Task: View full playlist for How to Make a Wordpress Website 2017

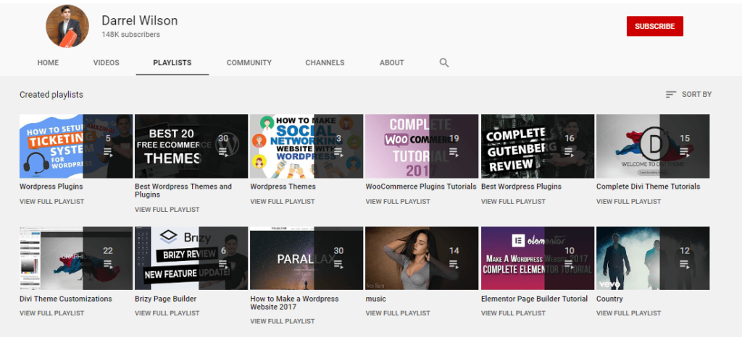Action: (x=283, y=321)
